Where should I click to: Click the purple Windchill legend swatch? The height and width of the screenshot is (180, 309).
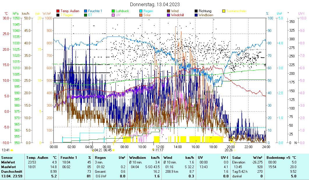click(169, 15)
